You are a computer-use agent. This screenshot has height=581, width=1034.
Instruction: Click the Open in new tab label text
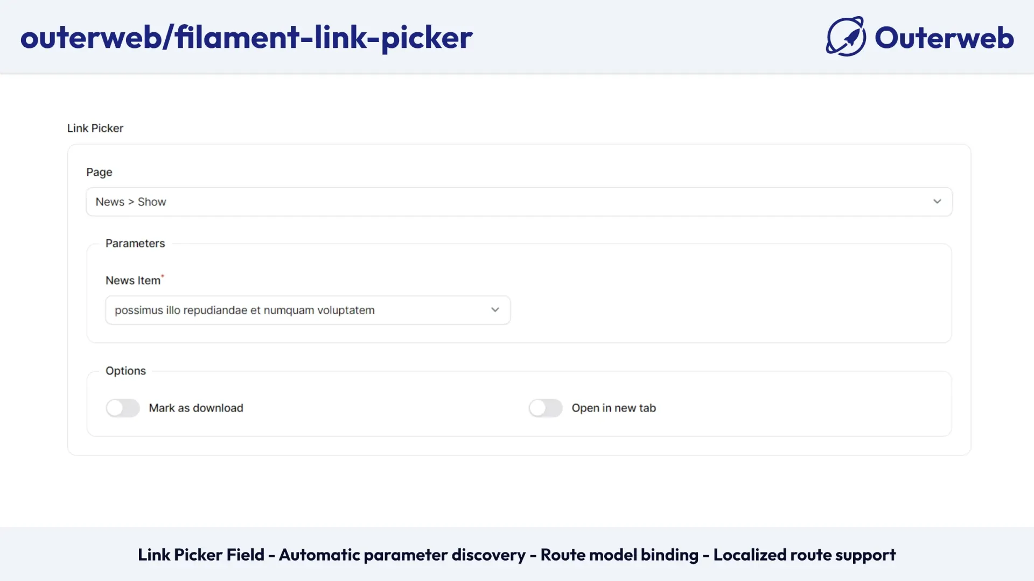(614, 408)
